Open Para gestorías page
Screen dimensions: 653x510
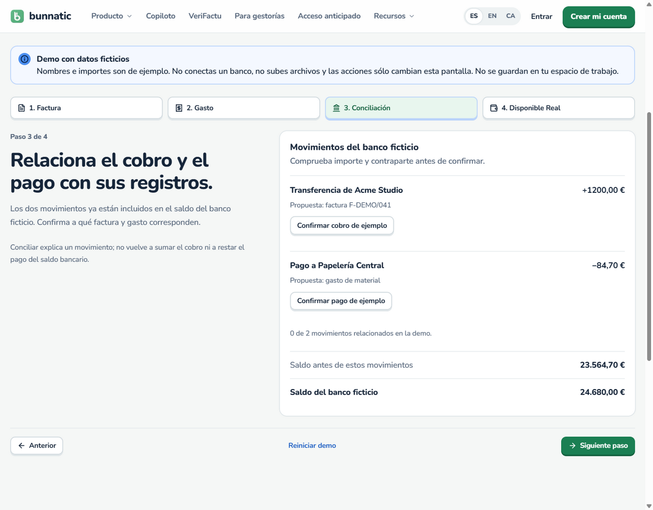(260, 16)
